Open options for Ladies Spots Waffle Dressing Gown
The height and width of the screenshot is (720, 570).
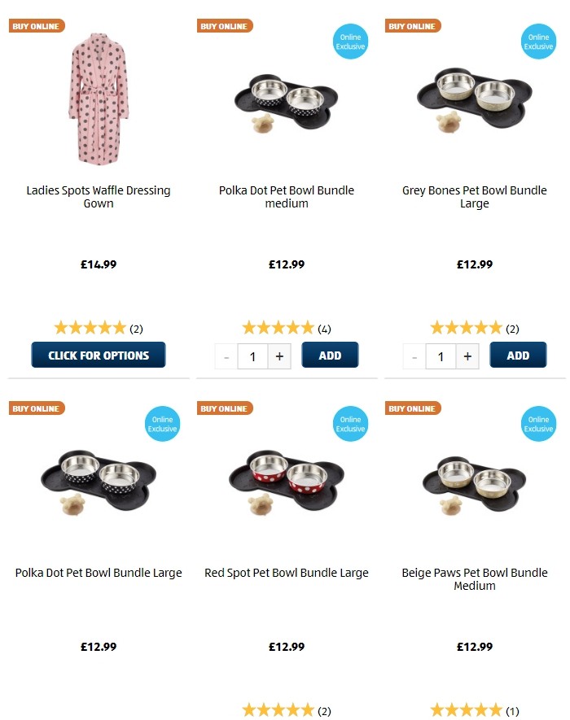pyautogui.click(x=98, y=355)
